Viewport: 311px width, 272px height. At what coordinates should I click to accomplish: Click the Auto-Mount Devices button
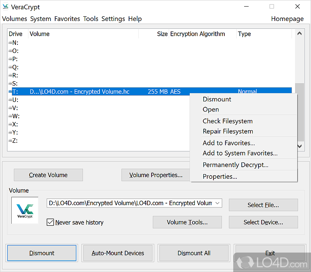click(x=118, y=253)
